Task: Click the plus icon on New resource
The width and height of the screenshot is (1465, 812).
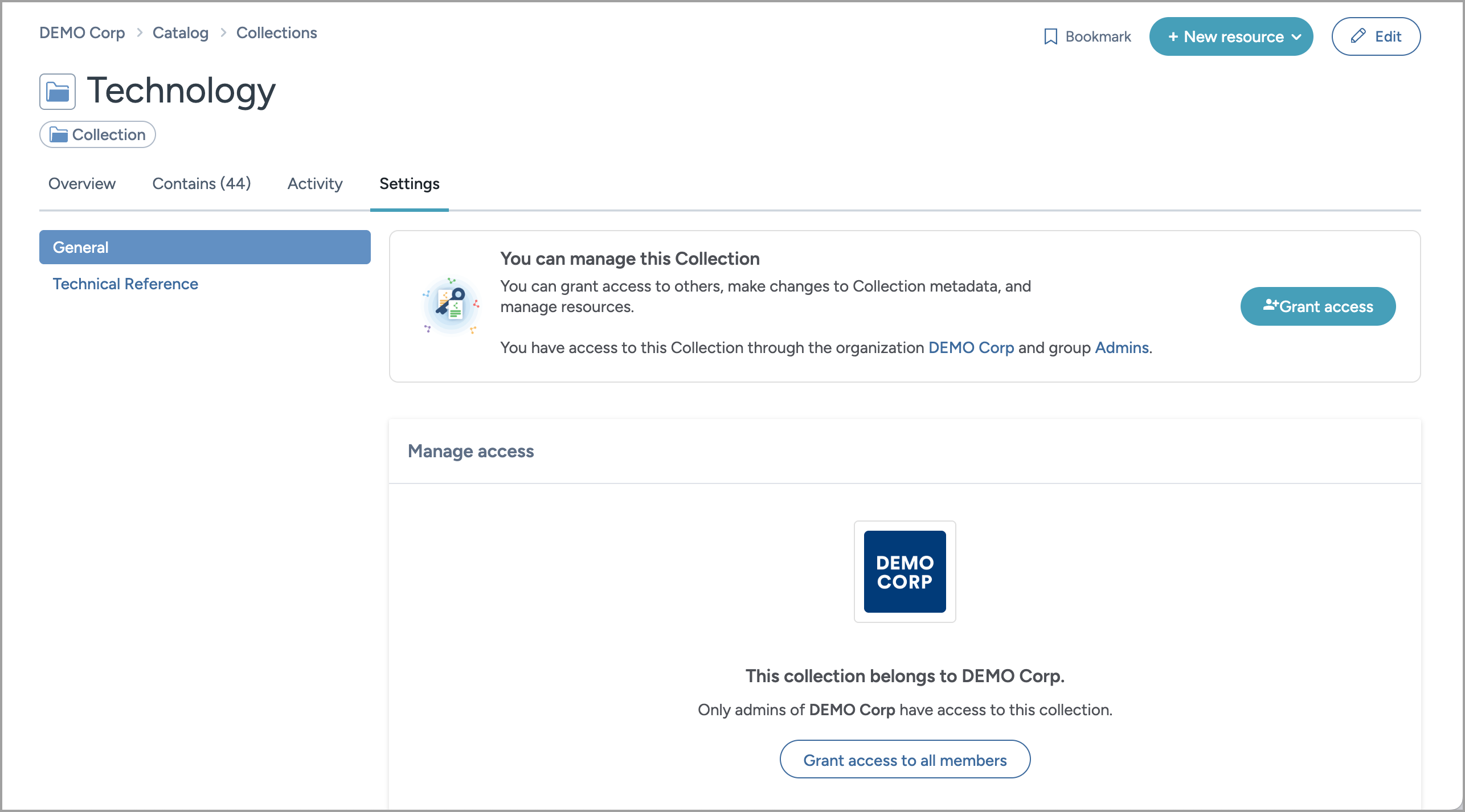Action: tap(1173, 36)
